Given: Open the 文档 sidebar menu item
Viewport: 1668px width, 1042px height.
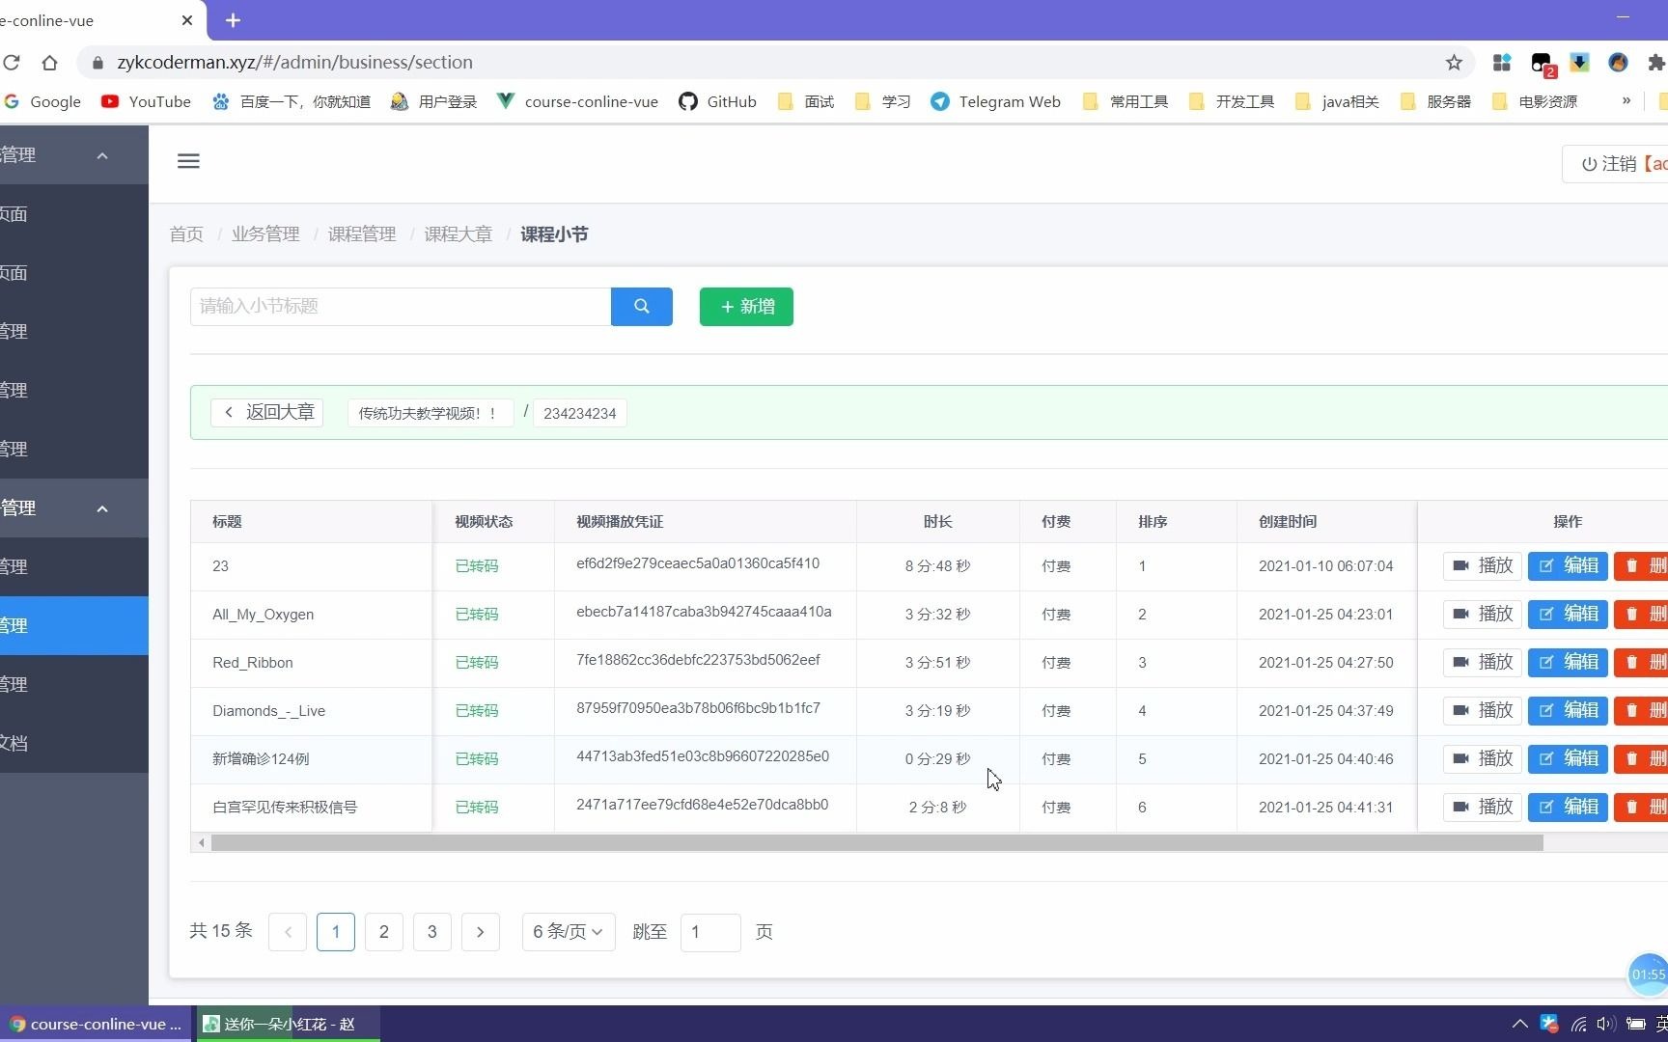Looking at the screenshot, I should point(74,743).
